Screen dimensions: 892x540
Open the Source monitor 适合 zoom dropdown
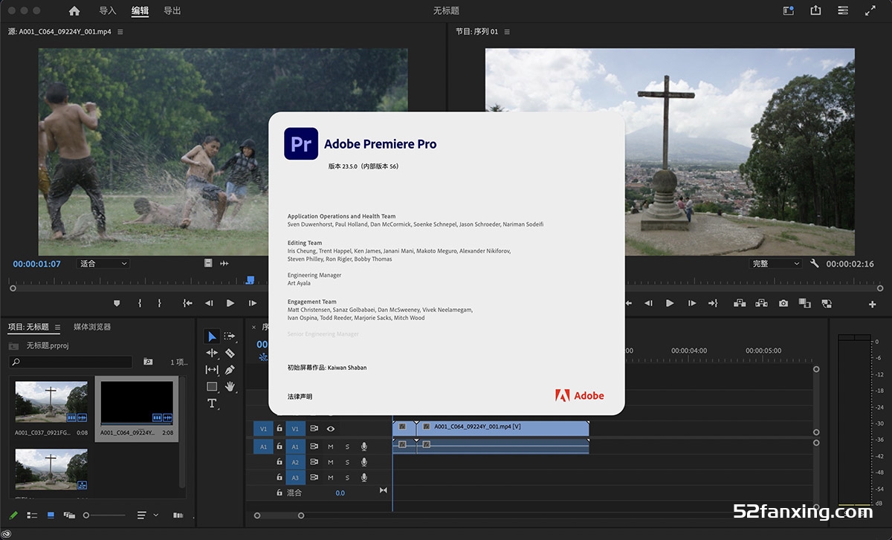[x=103, y=264]
